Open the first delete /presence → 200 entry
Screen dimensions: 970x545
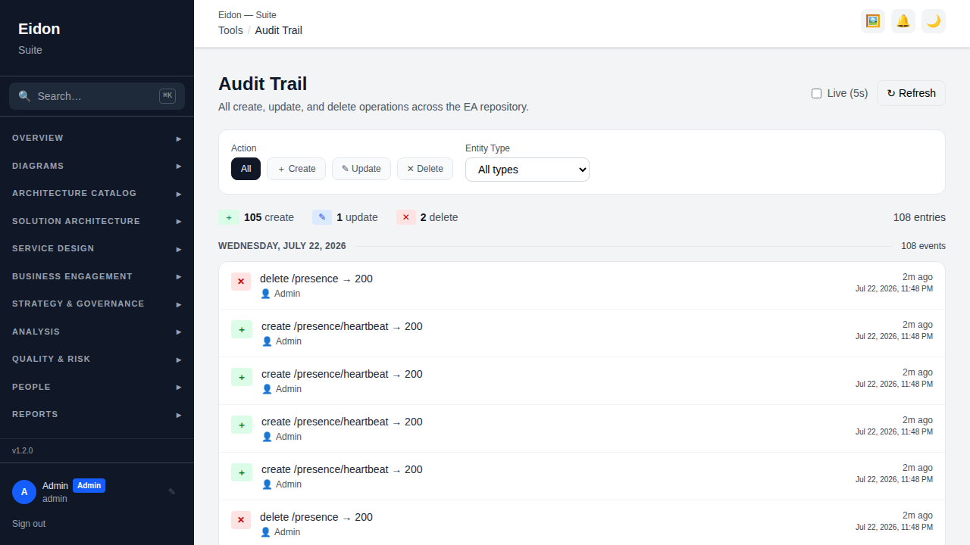click(x=582, y=285)
